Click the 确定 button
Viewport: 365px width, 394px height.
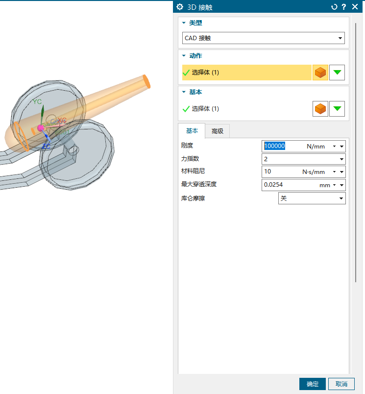point(312,384)
